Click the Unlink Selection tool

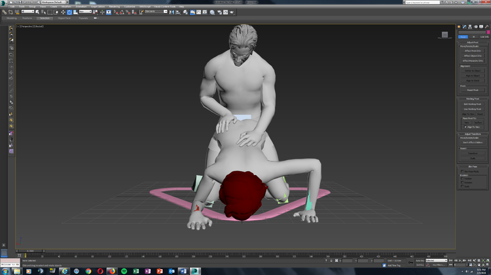pos(10,12)
